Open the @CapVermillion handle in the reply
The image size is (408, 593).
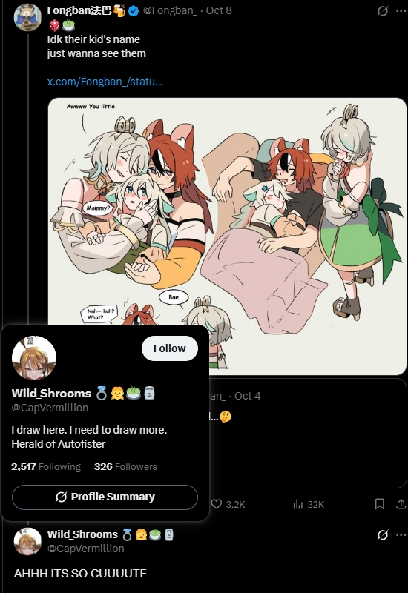click(x=85, y=549)
